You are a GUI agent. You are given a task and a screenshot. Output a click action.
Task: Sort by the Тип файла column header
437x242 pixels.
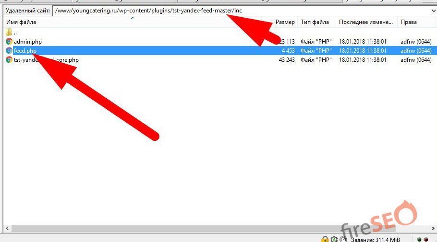click(315, 22)
